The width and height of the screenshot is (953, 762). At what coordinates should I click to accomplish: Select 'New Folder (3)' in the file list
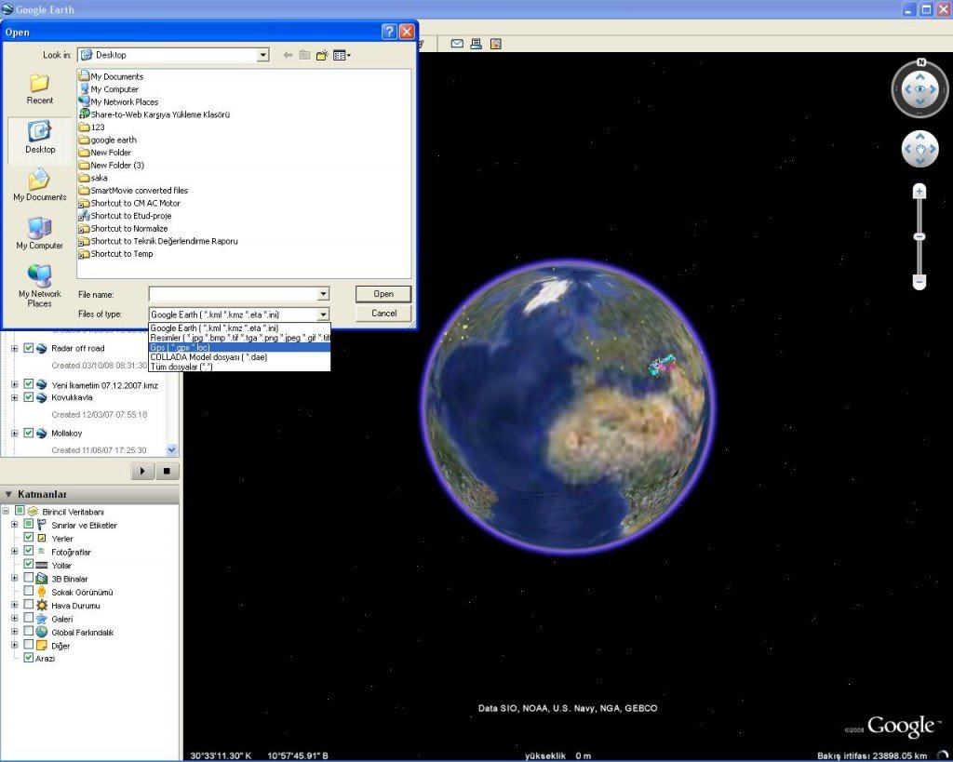point(112,166)
